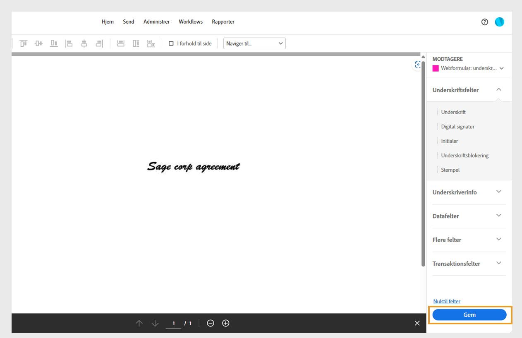Image resolution: width=522 pixels, height=338 pixels.
Task: Select the Underskrift field
Action: 453,112
